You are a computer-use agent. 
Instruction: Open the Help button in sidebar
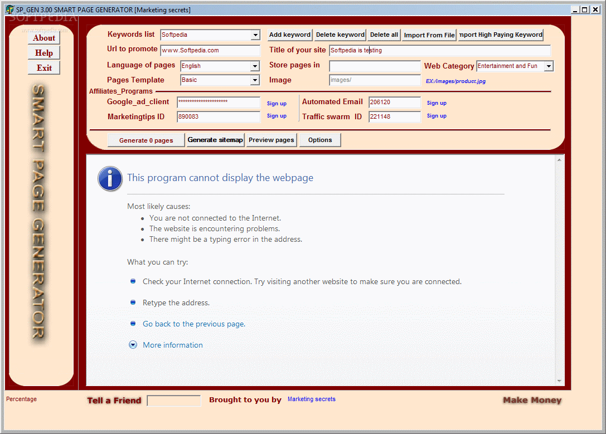(x=44, y=53)
